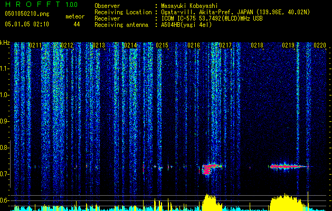Click the long pink echo streak near 0219
Screen dimensions: 332x211
289,166
